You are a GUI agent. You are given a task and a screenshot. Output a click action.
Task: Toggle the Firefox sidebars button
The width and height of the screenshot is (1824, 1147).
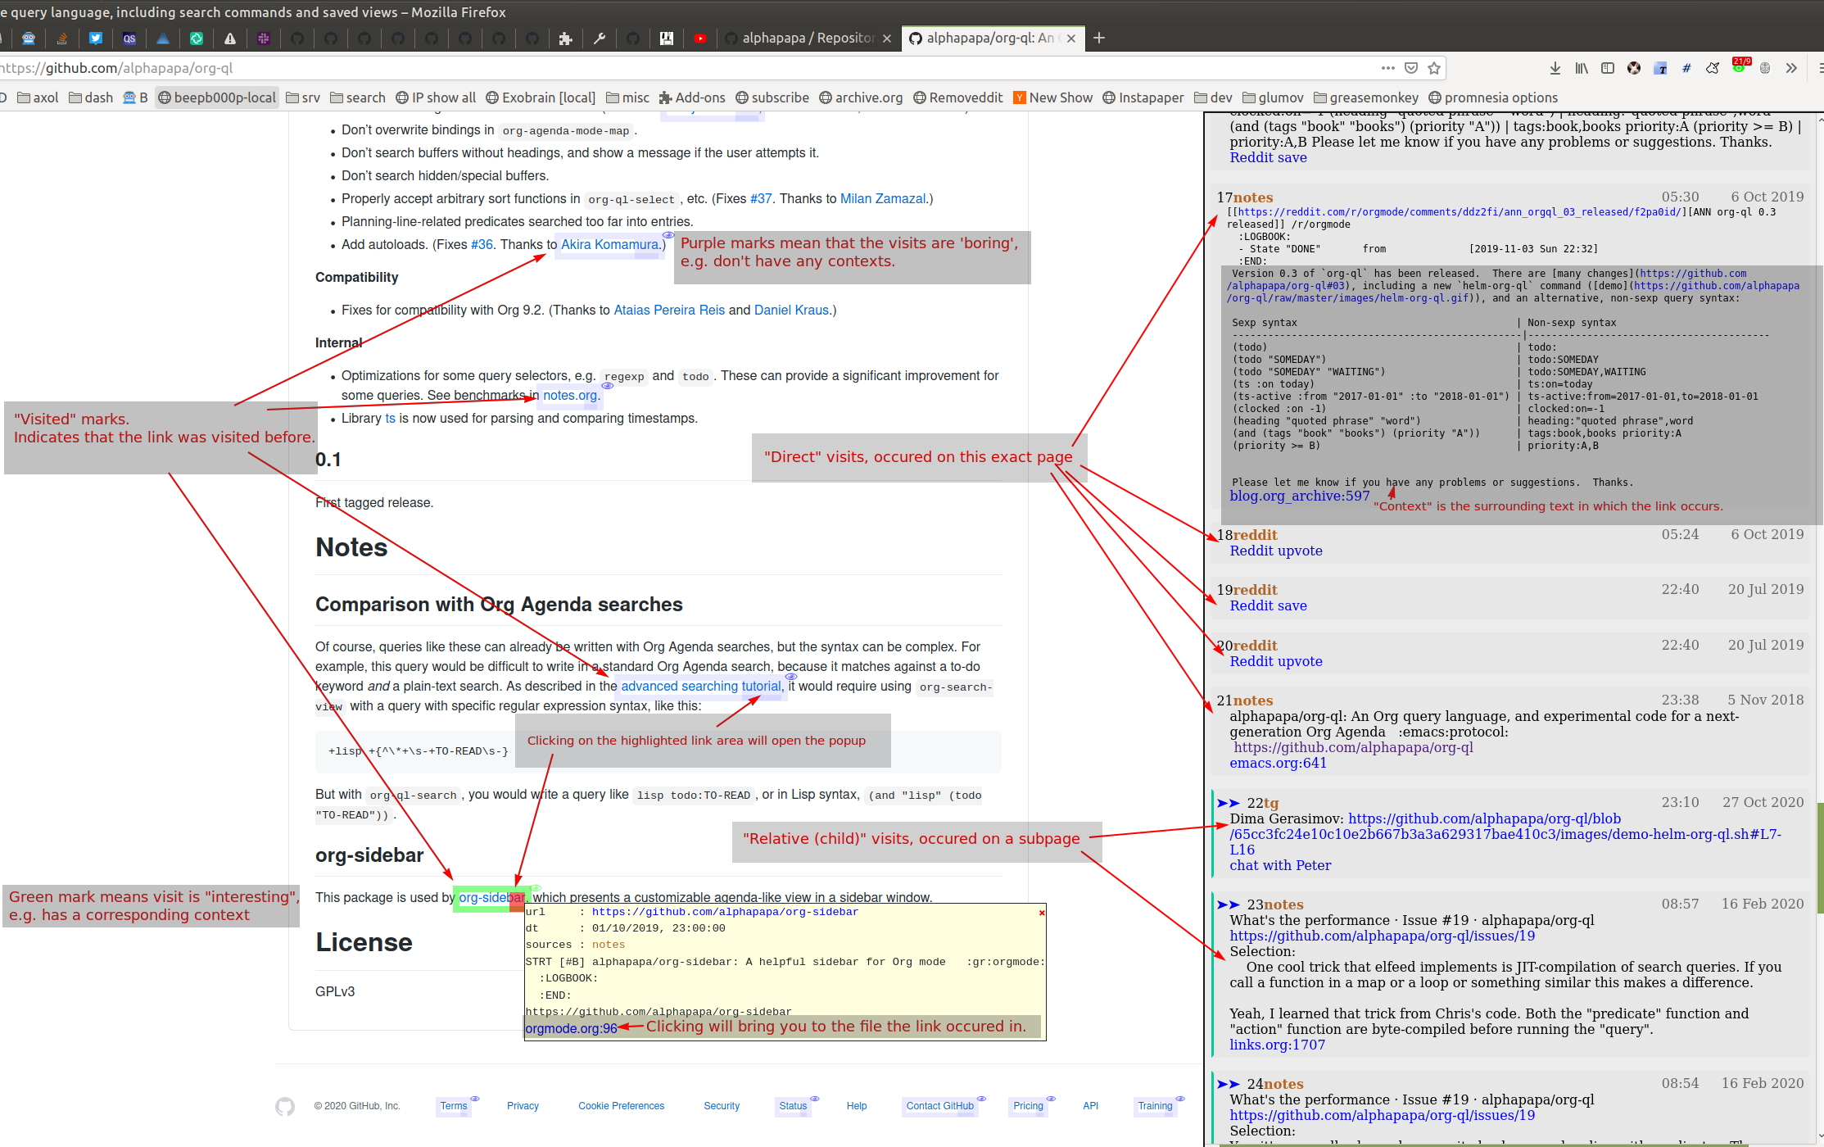(1608, 68)
